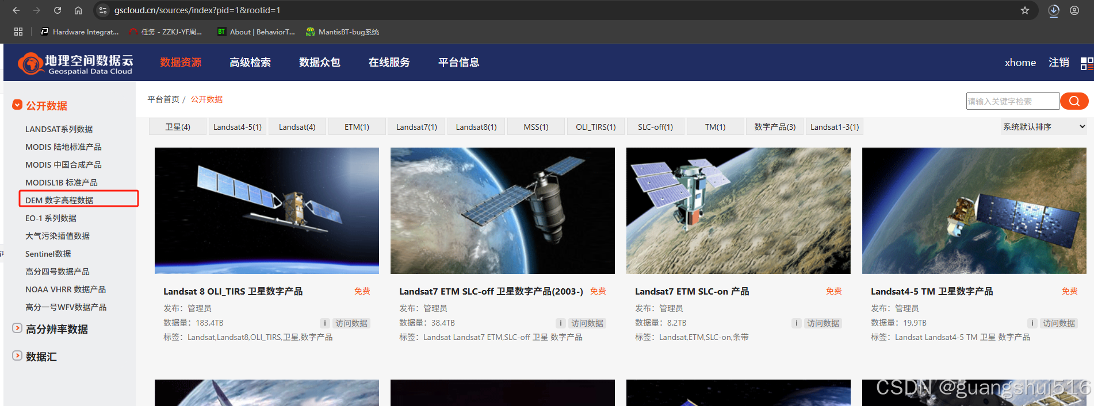Open the xhome user account link

point(1020,62)
